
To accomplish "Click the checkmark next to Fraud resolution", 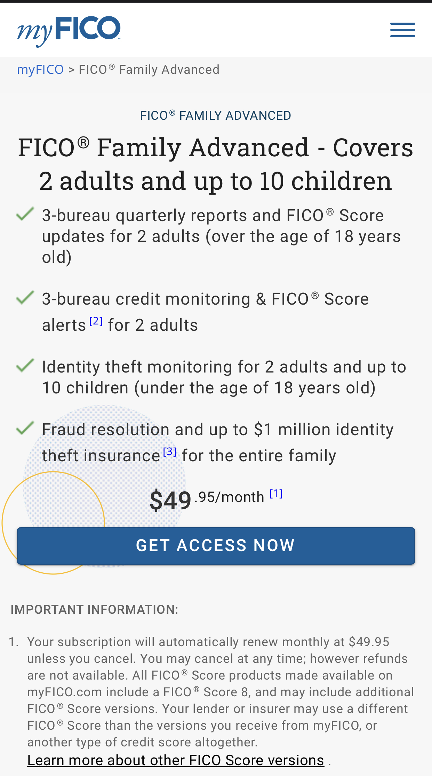I will coord(25,428).
